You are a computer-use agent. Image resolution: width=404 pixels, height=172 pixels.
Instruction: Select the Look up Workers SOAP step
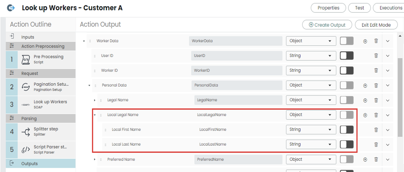tap(41, 104)
